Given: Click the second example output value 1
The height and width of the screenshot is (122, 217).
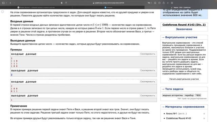Looking at the screenshot, I should [x=12, y=100].
